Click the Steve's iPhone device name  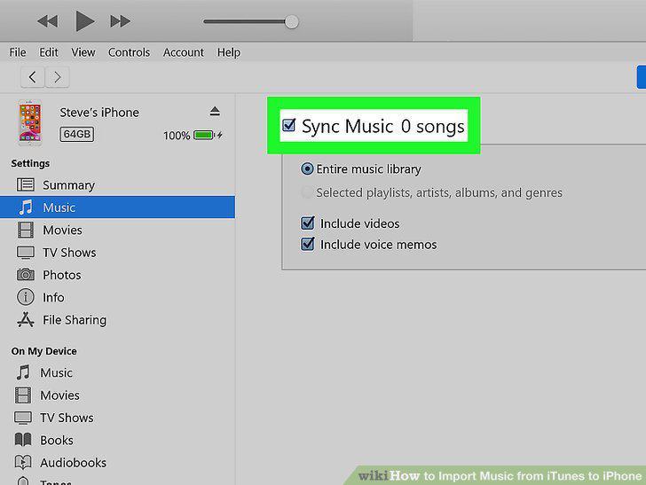click(99, 113)
